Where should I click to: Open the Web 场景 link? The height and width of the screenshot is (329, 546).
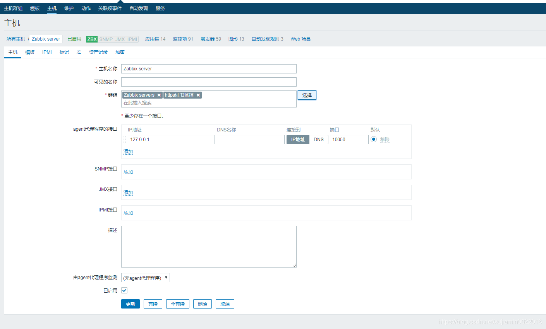(x=300, y=39)
